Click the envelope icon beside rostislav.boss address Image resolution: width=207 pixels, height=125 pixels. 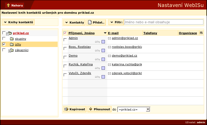(x=109, y=47)
